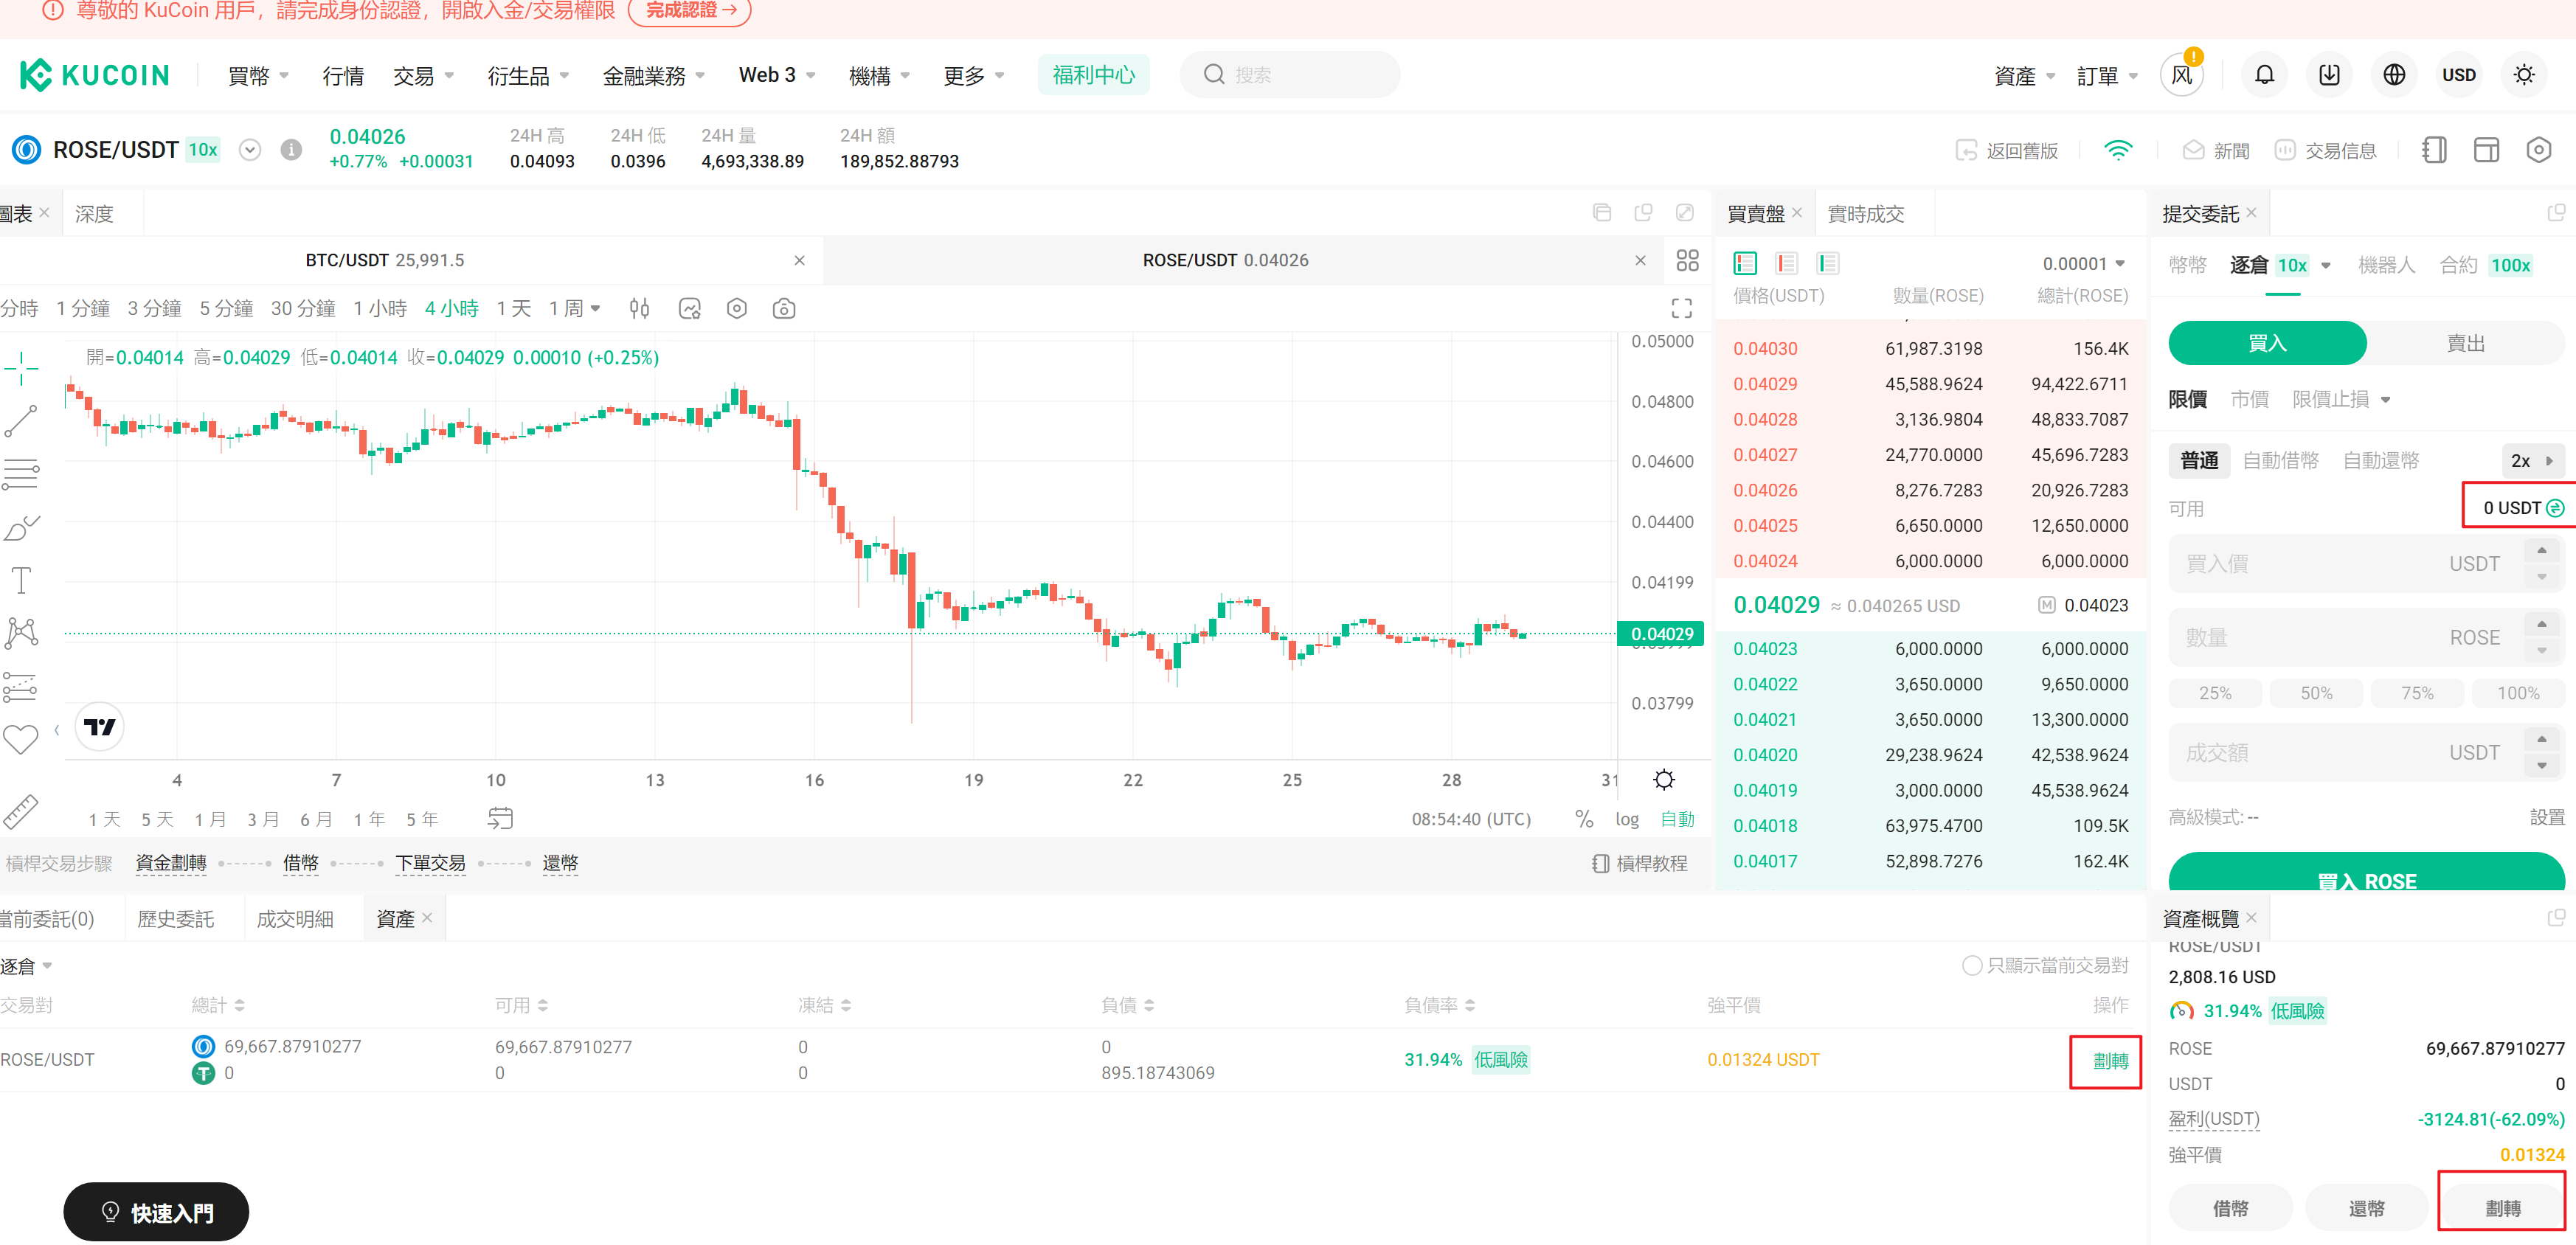Show asks-only order book view

1786,263
